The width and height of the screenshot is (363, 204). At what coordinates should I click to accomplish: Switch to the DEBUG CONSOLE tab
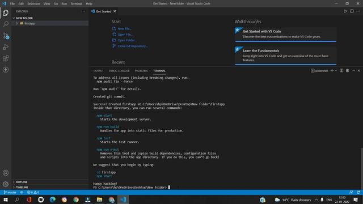click(x=119, y=71)
